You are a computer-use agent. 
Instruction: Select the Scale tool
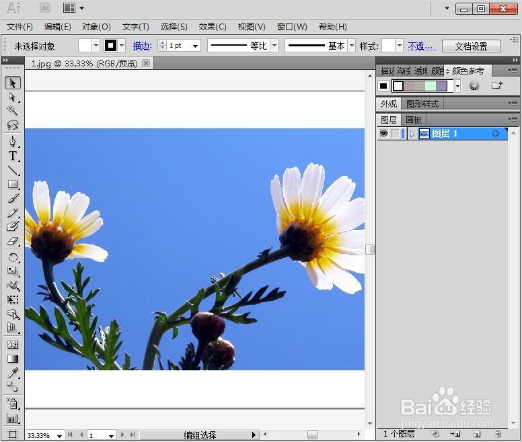(x=13, y=271)
